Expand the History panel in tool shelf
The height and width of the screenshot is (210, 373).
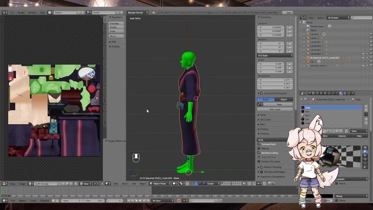click(114, 47)
